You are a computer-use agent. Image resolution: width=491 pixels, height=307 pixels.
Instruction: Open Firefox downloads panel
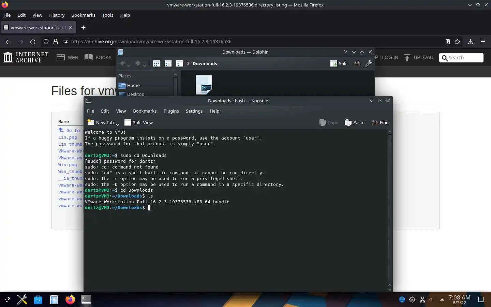coord(470,42)
